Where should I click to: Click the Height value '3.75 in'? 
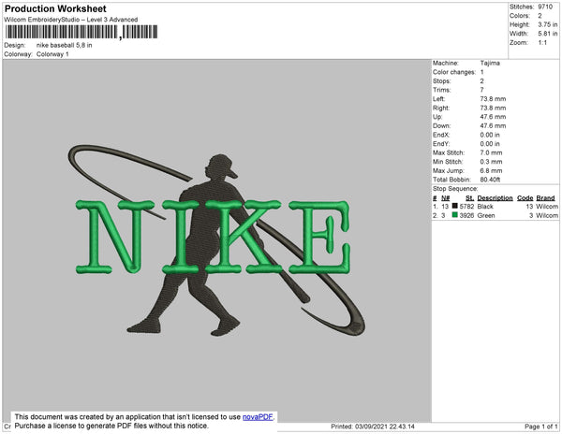click(x=548, y=24)
